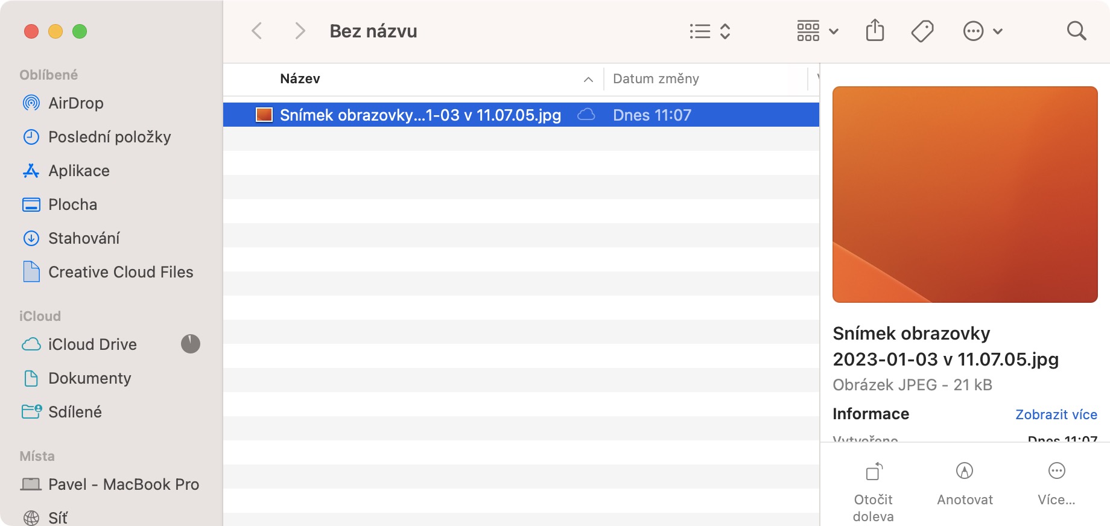The image size is (1110, 526).
Task: Open the Tags editor icon
Action: [x=922, y=31]
